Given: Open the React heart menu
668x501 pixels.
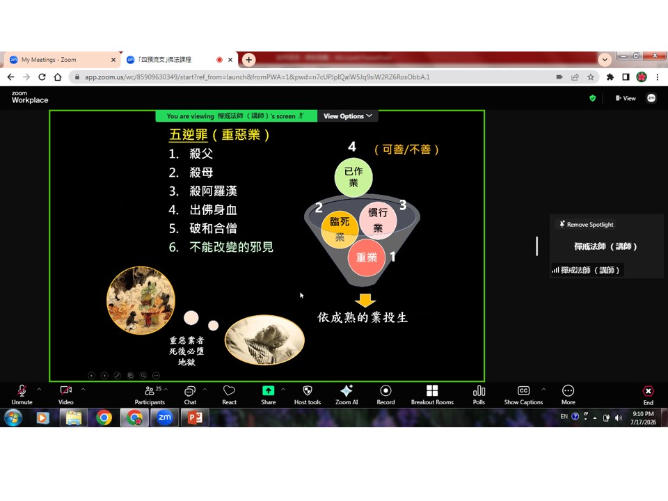Looking at the screenshot, I should (x=229, y=395).
